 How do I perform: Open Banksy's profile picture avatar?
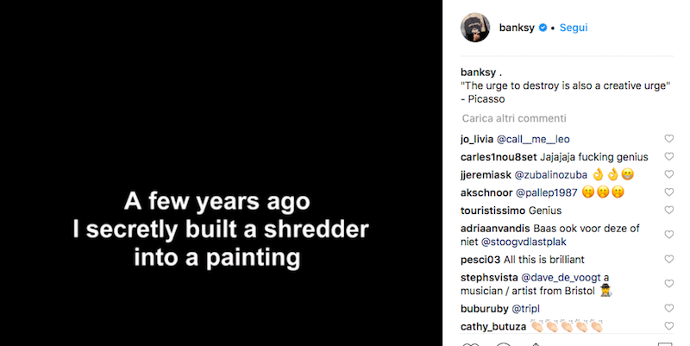pos(474,28)
